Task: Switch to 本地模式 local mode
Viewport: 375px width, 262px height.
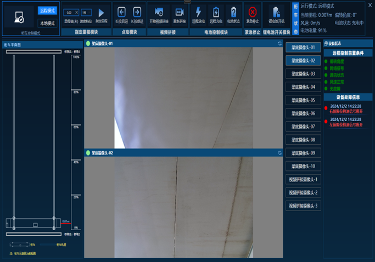Action: [x=47, y=23]
